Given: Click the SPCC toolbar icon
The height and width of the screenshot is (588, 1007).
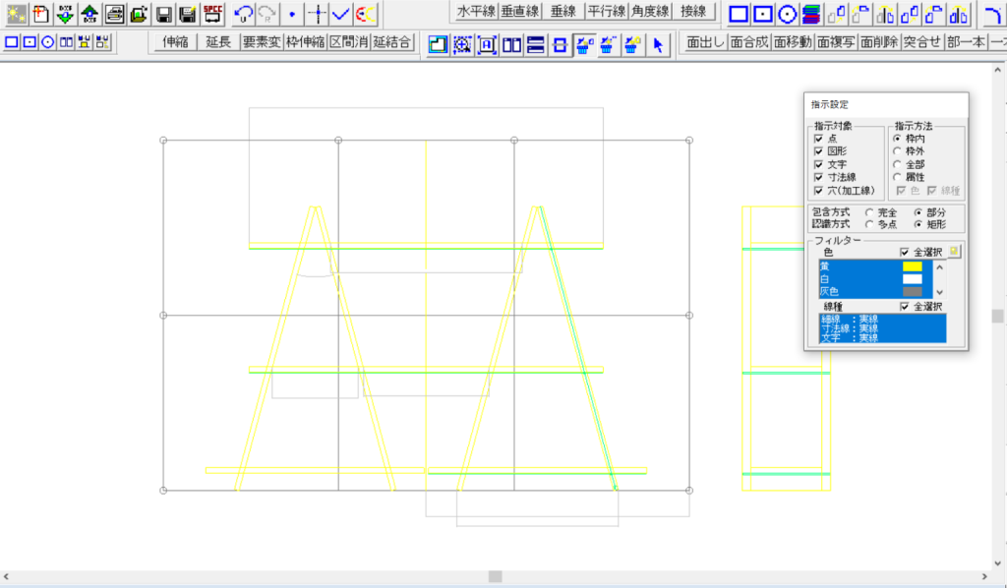Looking at the screenshot, I should click(212, 14).
